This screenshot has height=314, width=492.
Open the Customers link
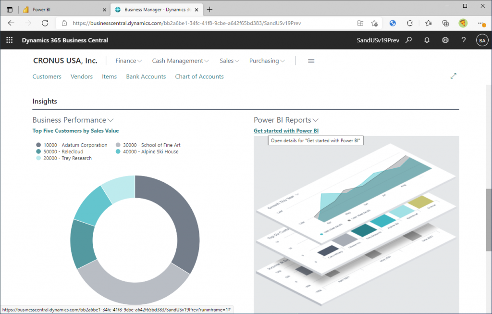click(47, 76)
